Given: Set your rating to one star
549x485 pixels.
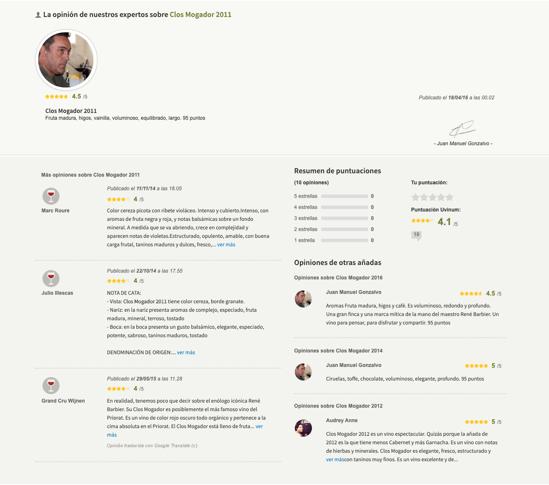Looking at the screenshot, I should pyautogui.click(x=416, y=197).
